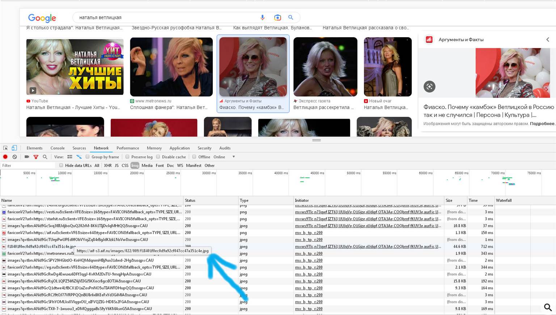The width and height of the screenshot is (556, 315).
Task: Open the Performance tab
Action: 127,148
